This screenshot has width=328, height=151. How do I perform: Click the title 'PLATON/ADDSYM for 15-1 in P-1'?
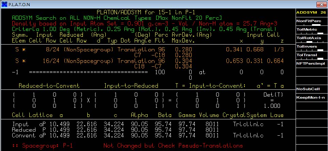146,12
